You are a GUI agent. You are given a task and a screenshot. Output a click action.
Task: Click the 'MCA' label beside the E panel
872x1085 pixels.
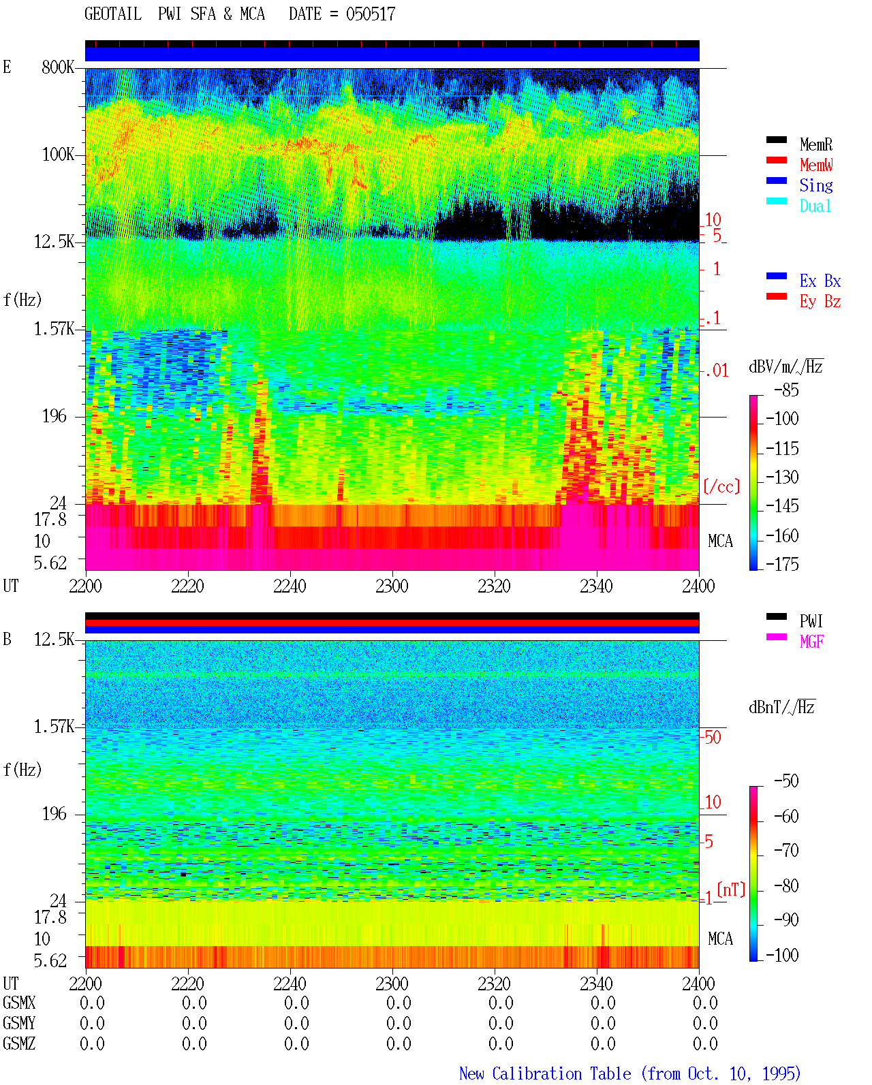[x=721, y=541]
